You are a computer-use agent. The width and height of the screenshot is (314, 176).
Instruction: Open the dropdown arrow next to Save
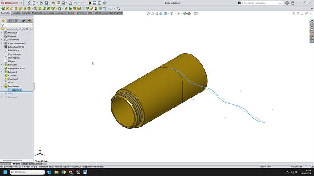click(x=50, y=3)
